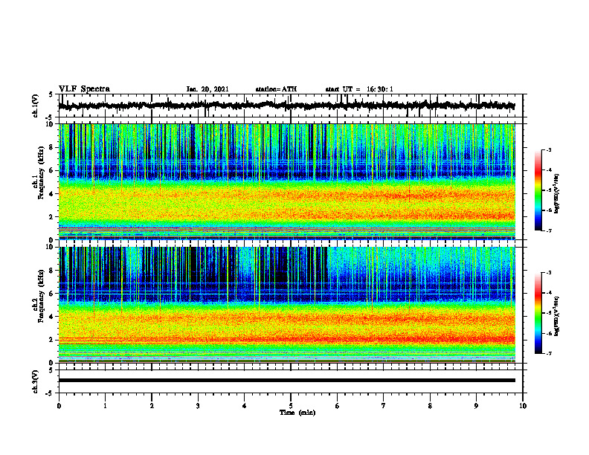Click the 4-minute tick label on Time axis
This screenshot has width=589, height=455.
click(x=245, y=406)
